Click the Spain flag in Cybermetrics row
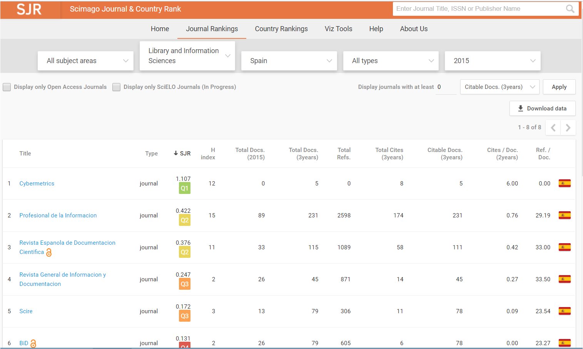Image resolution: width=583 pixels, height=349 pixels. coord(564,184)
